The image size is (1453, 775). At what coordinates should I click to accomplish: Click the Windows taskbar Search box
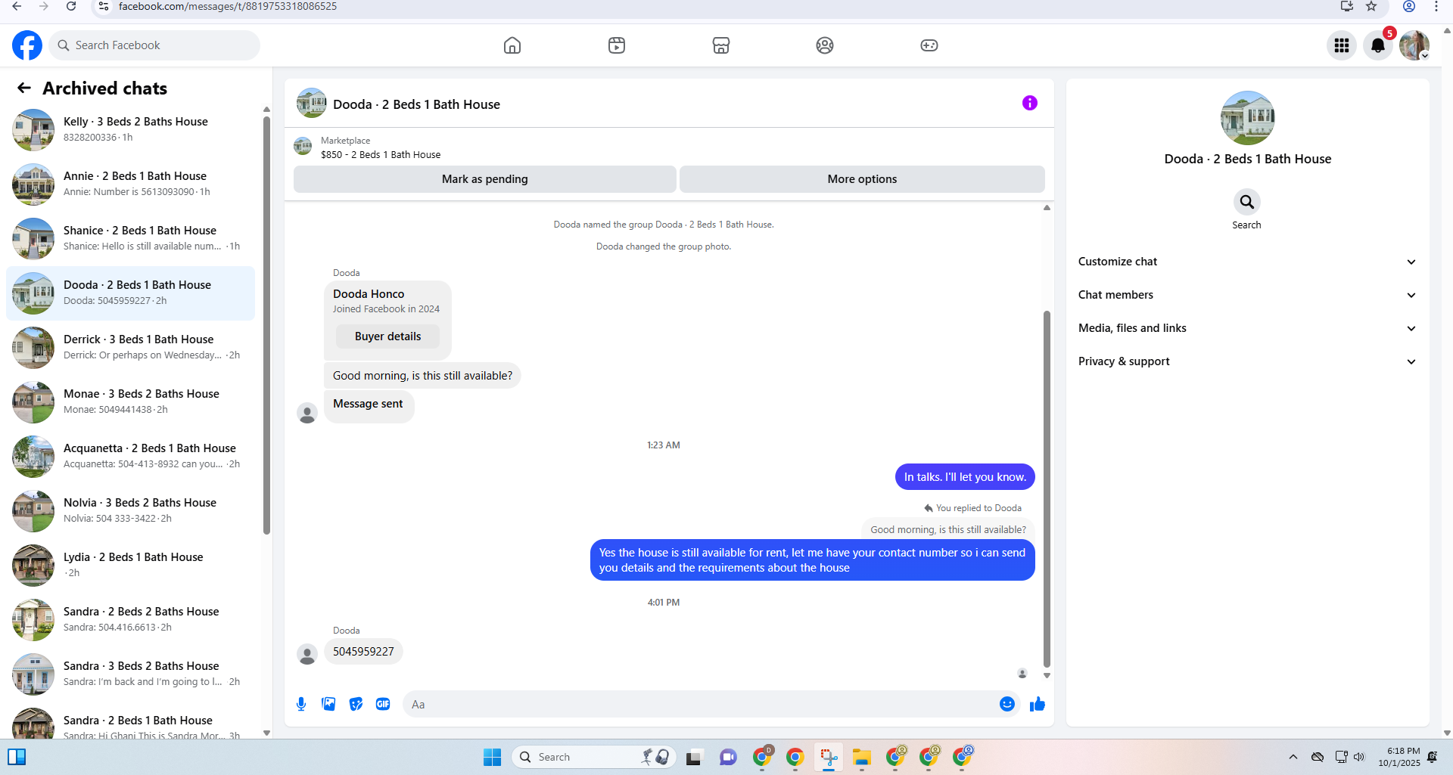click(594, 757)
